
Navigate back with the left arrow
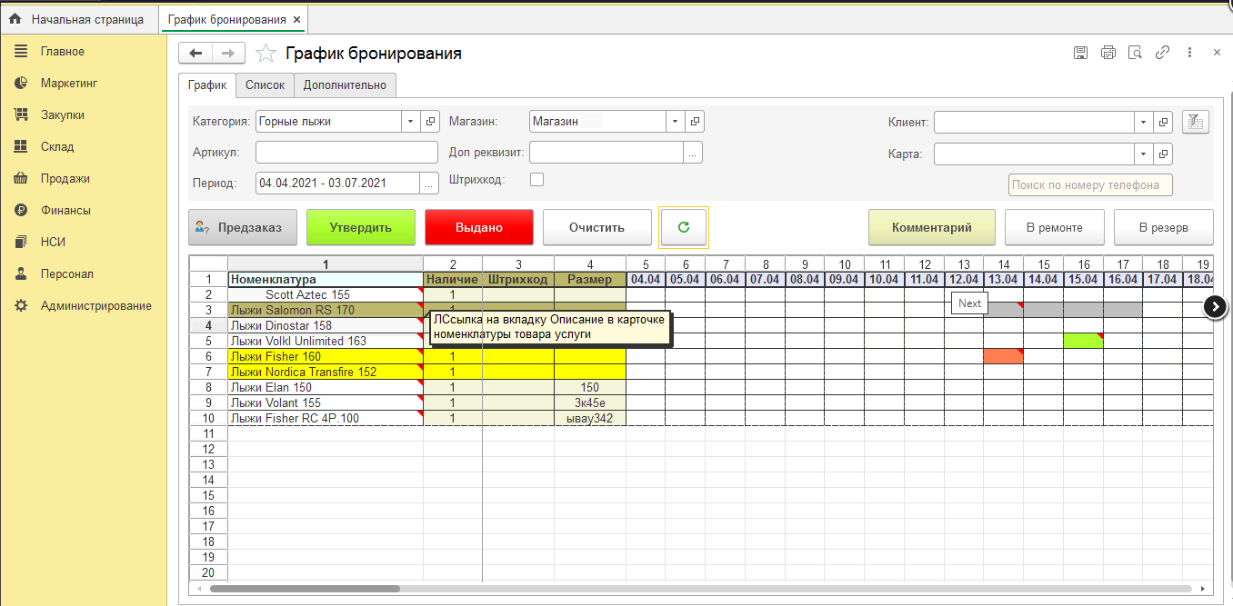click(x=195, y=54)
